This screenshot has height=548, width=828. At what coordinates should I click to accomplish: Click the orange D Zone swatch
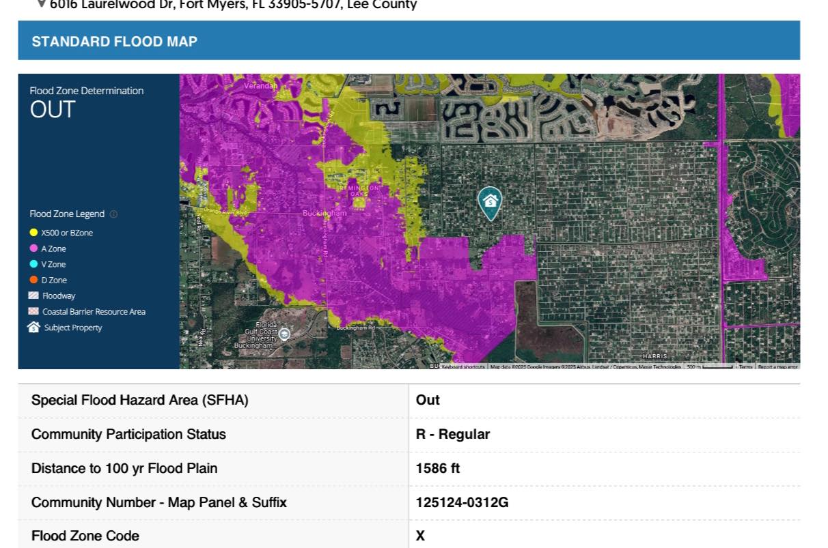33,280
